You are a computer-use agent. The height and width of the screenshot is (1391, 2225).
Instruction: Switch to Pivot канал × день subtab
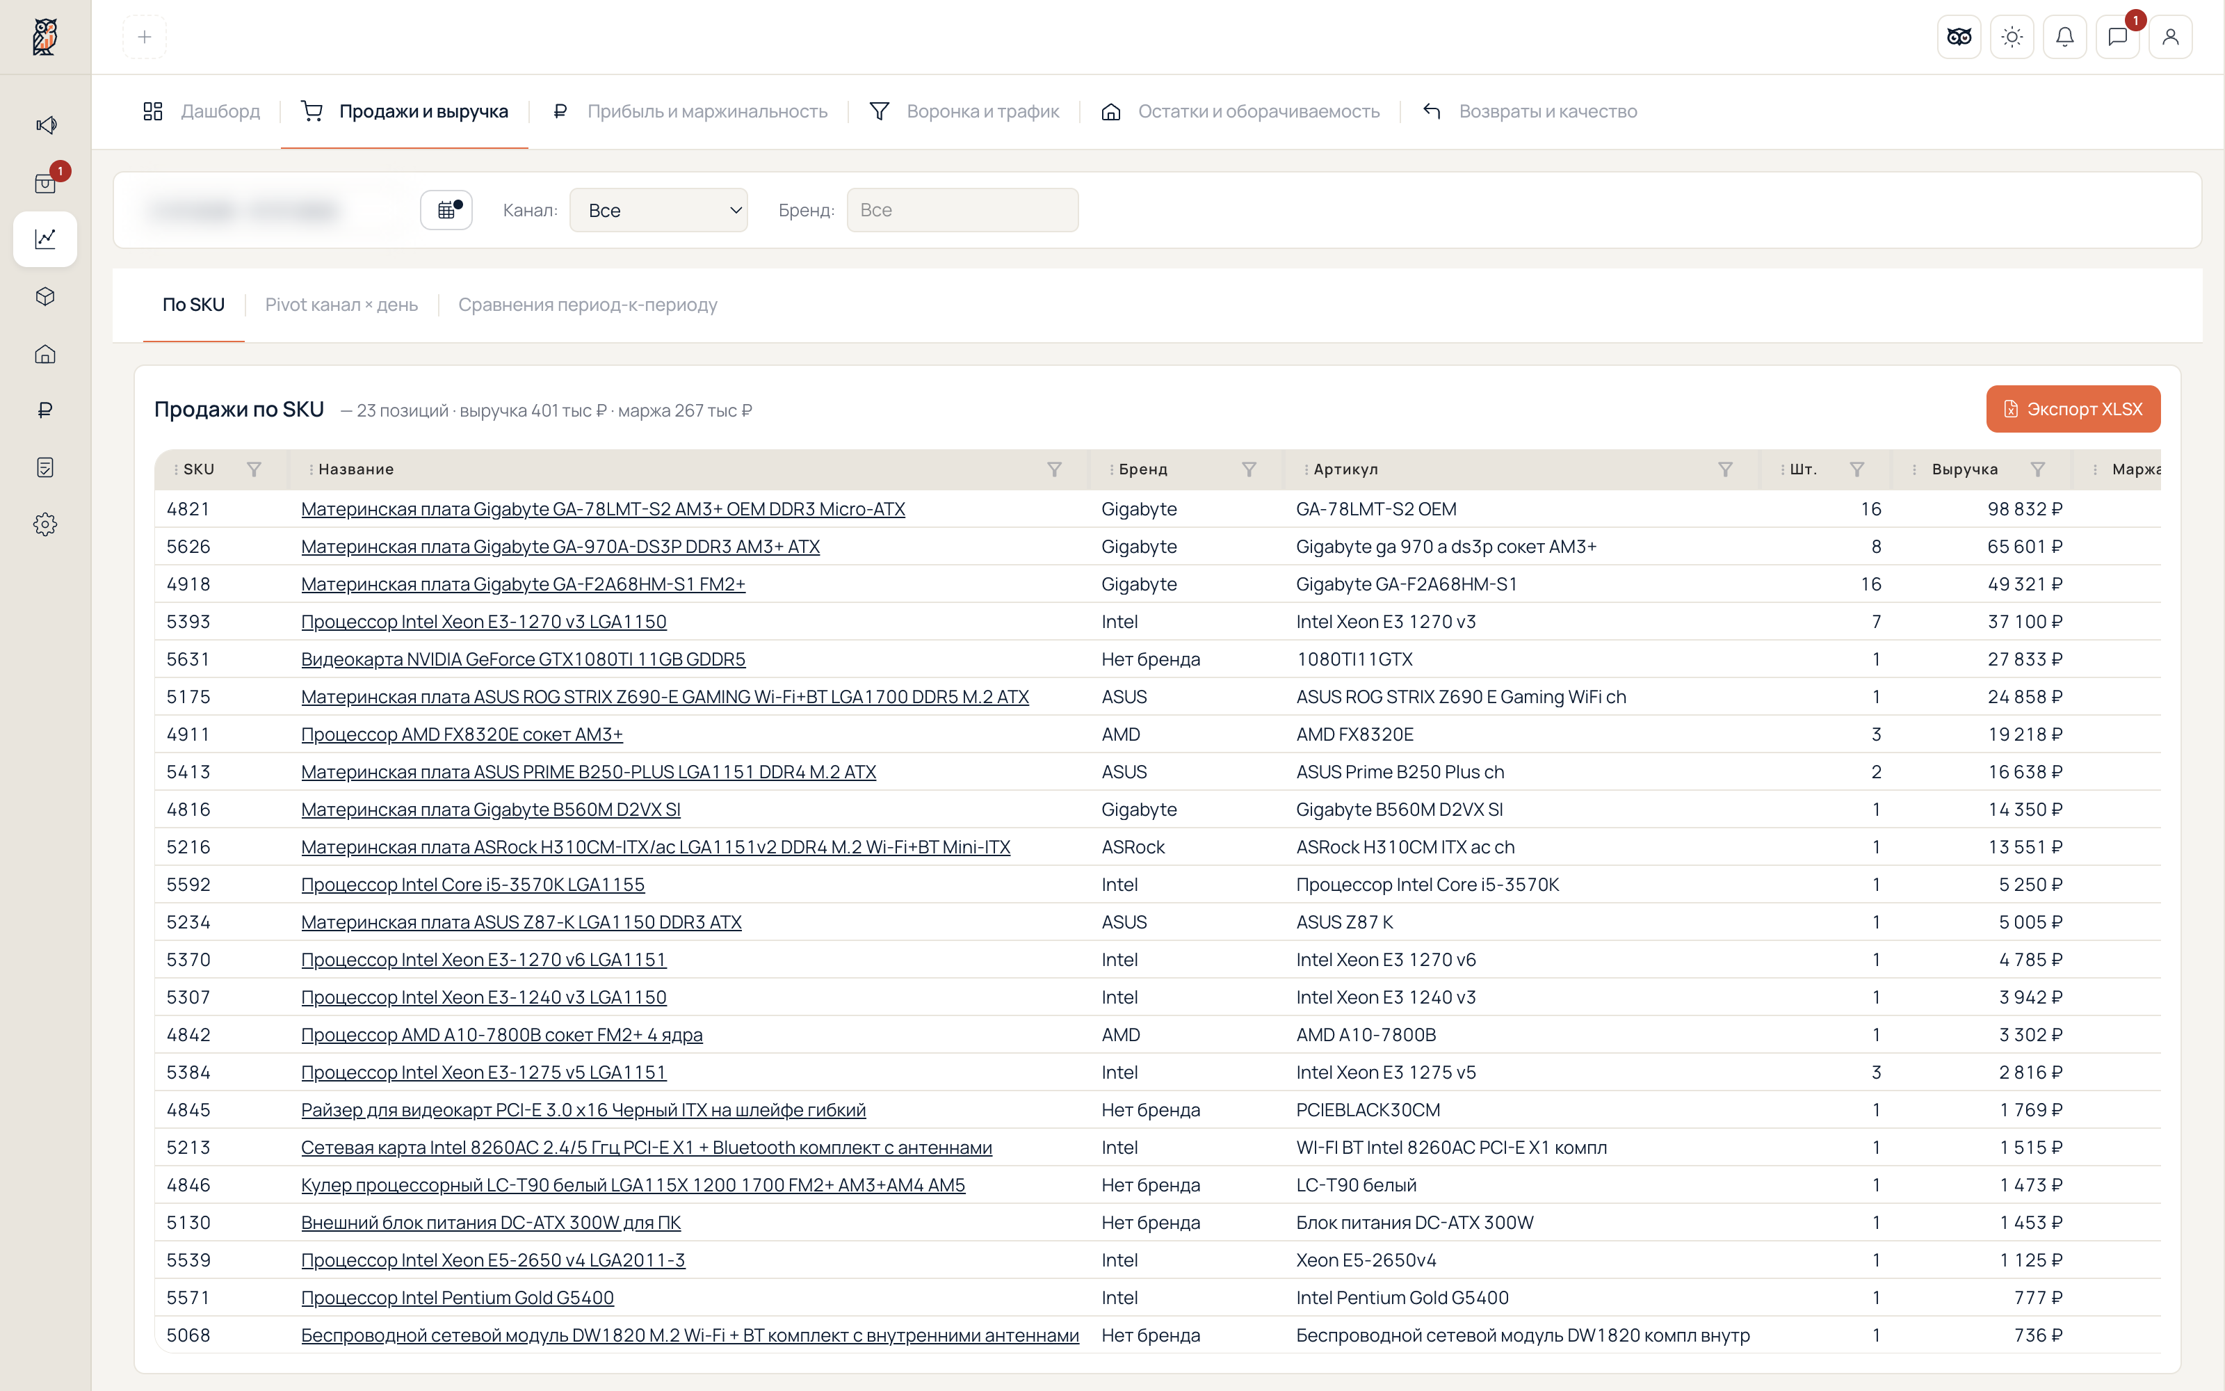341,305
